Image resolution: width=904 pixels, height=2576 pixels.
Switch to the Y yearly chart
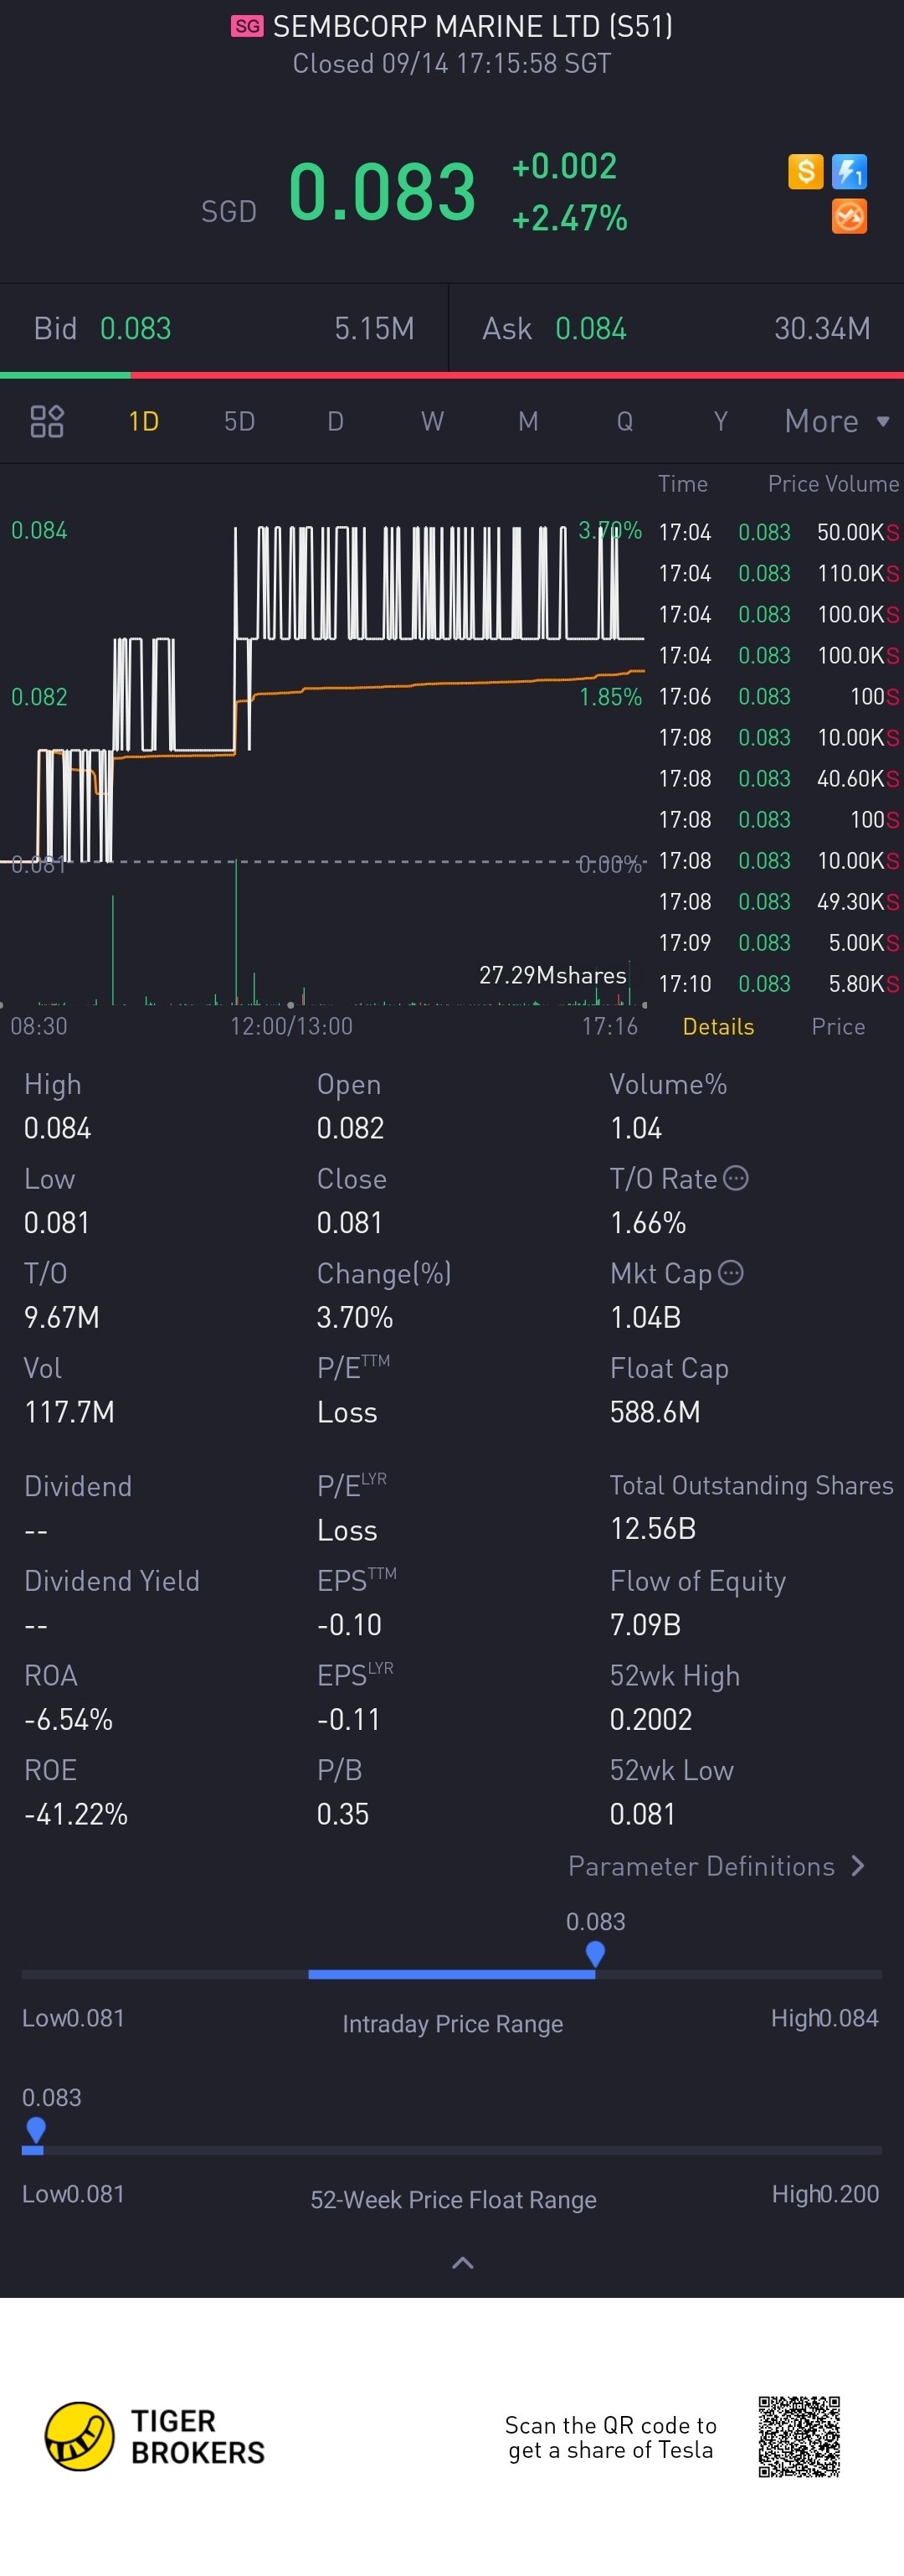tap(720, 421)
